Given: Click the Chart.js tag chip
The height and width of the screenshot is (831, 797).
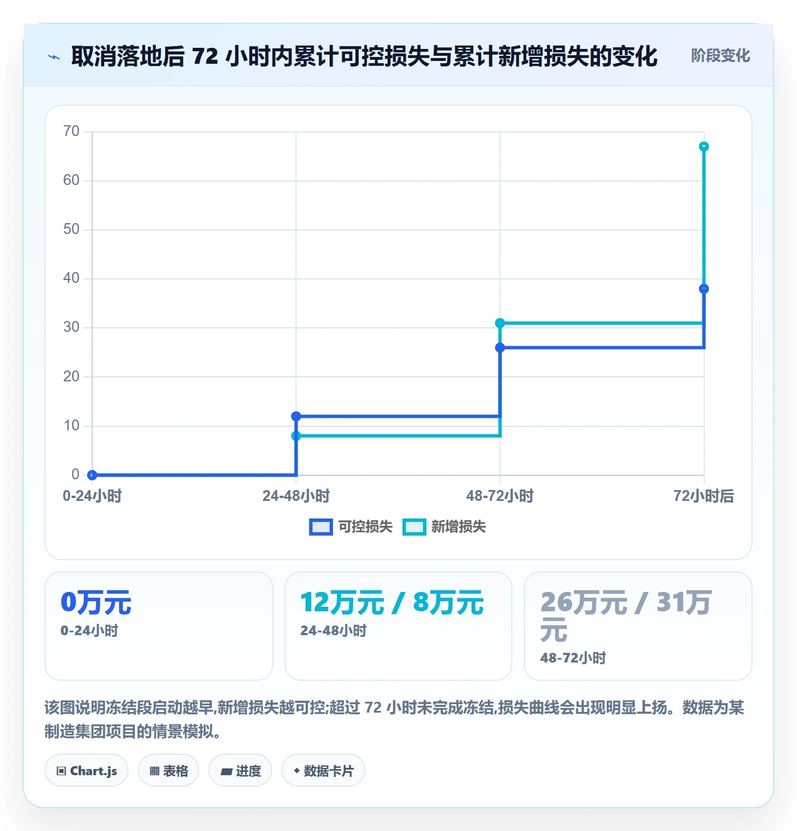Looking at the screenshot, I should tap(87, 771).
